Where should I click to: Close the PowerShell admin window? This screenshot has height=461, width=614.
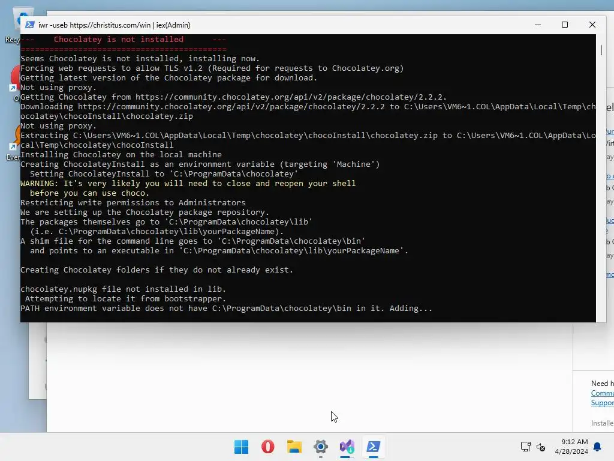(x=592, y=25)
